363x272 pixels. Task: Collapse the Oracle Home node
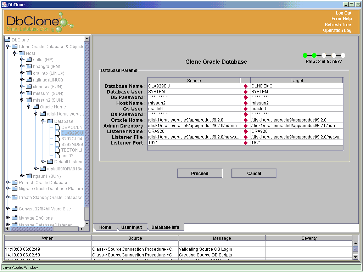(x=29, y=107)
